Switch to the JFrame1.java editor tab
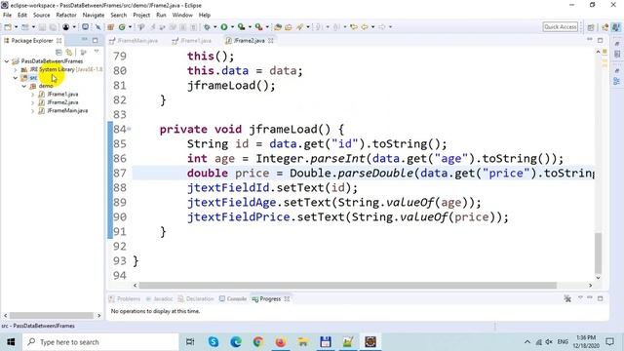This screenshot has width=624, height=351. (192, 41)
